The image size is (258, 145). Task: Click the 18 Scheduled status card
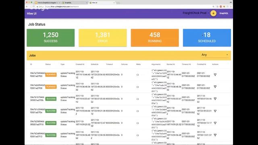pos(207,38)
